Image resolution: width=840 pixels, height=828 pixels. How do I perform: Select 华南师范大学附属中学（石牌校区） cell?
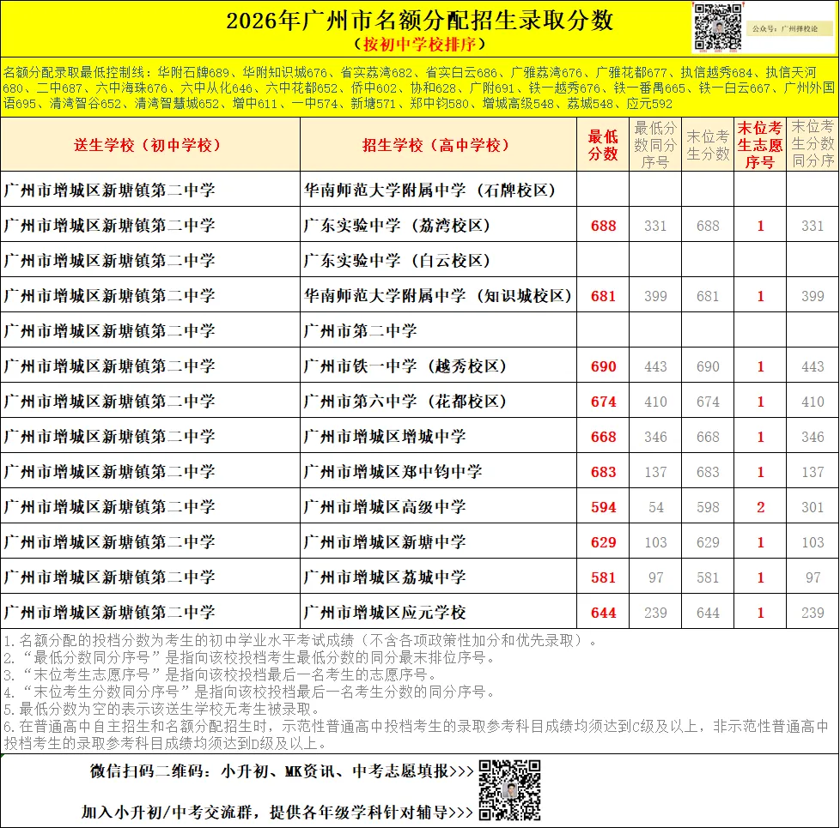click(x=438, y=190)
